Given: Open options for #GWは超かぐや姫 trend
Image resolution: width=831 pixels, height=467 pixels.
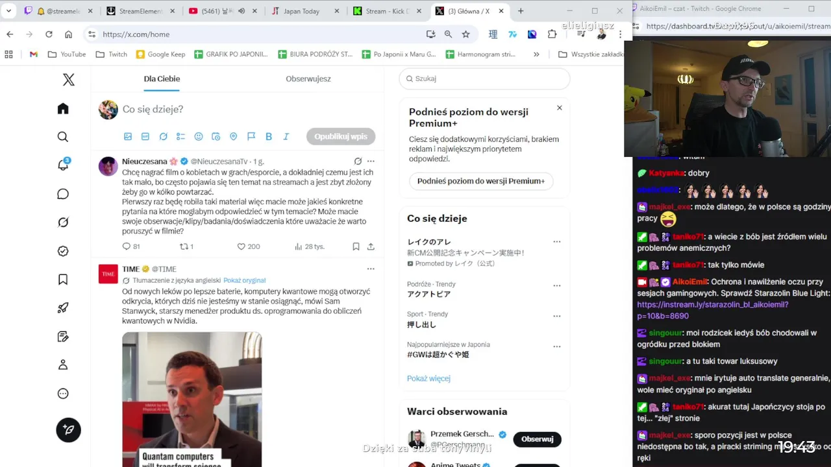Looking at the screenshot, I should (x=556, y=346).
